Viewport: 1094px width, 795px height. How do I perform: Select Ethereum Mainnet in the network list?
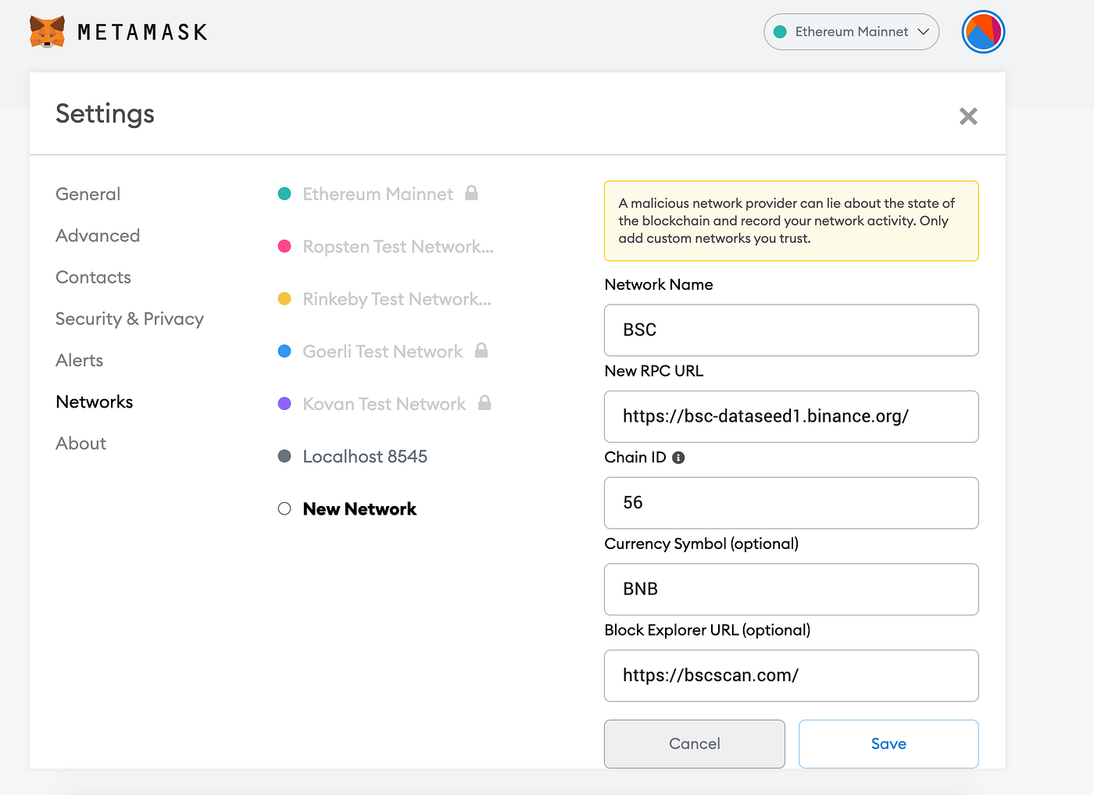click(x=378, y=194)
